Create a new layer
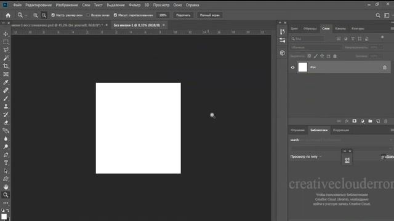Image resolution: width=394 pixels, height=221 pixels. coord(378,122)
